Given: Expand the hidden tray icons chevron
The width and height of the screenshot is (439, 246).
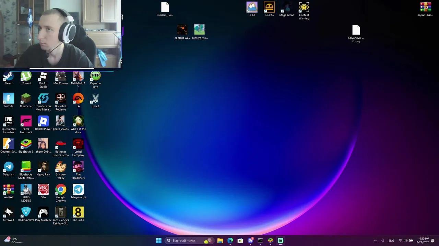Looking at the screenshot, I should coord(375,241).
